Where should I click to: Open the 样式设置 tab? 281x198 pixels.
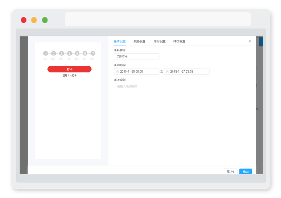(179, 41)
